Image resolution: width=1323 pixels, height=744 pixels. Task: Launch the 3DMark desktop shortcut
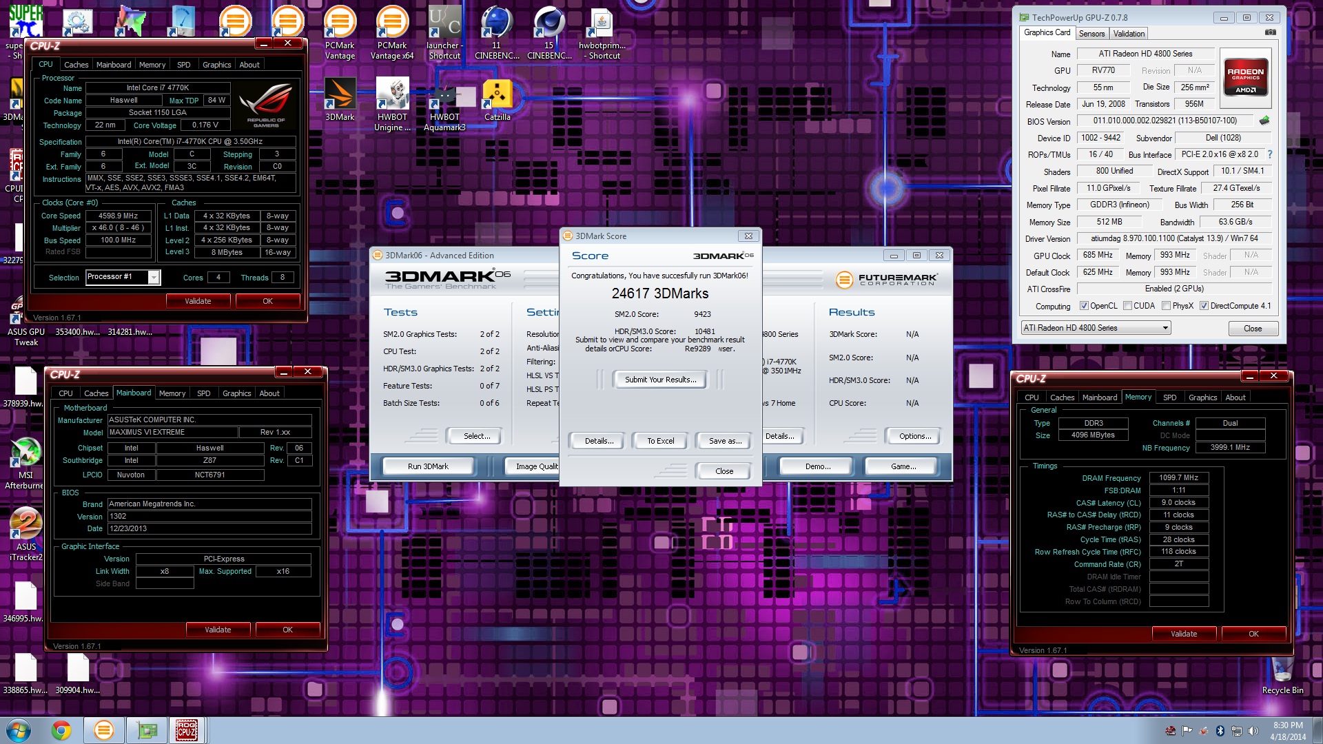340,100
